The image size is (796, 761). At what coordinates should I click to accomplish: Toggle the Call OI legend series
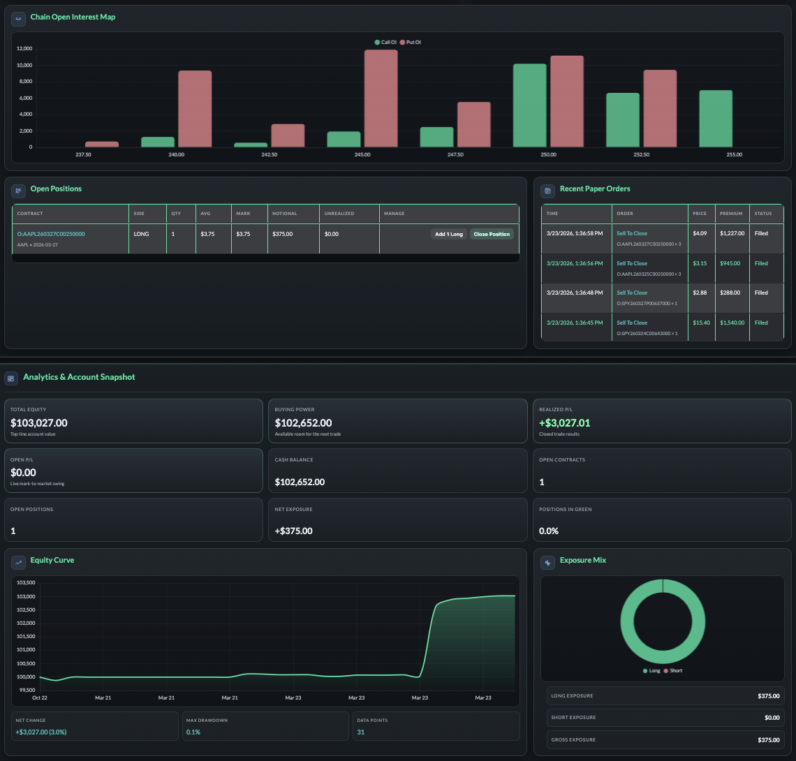click(385, 43)
